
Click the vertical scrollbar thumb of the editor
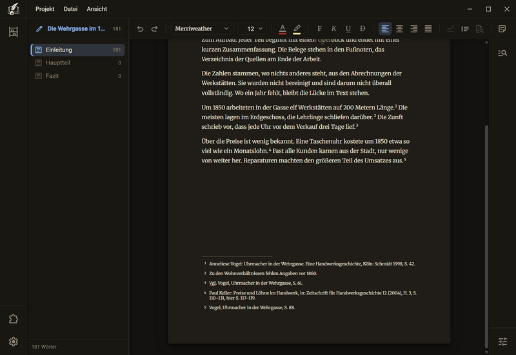486,236
